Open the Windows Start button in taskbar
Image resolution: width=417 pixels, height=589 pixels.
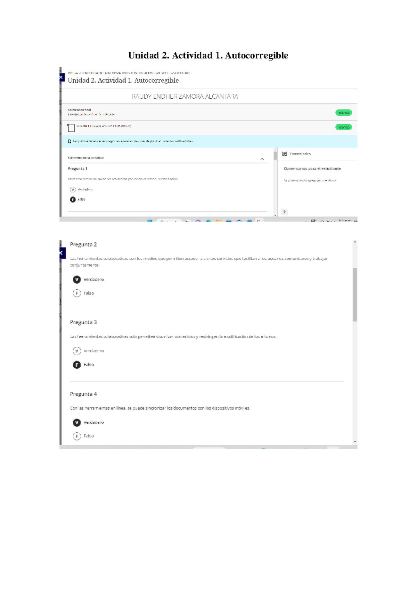[150, 220]
